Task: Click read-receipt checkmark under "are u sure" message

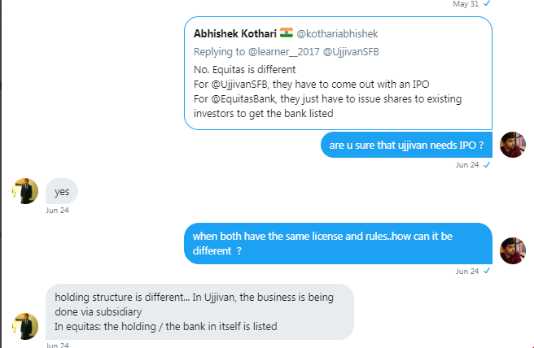Action: [x=487, y=164]
